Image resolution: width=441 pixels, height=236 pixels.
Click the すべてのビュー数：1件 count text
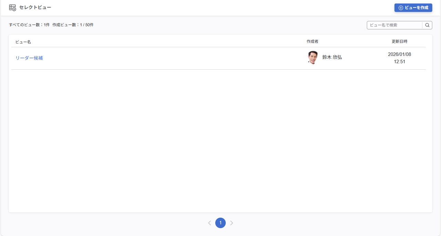pos(29,25)
